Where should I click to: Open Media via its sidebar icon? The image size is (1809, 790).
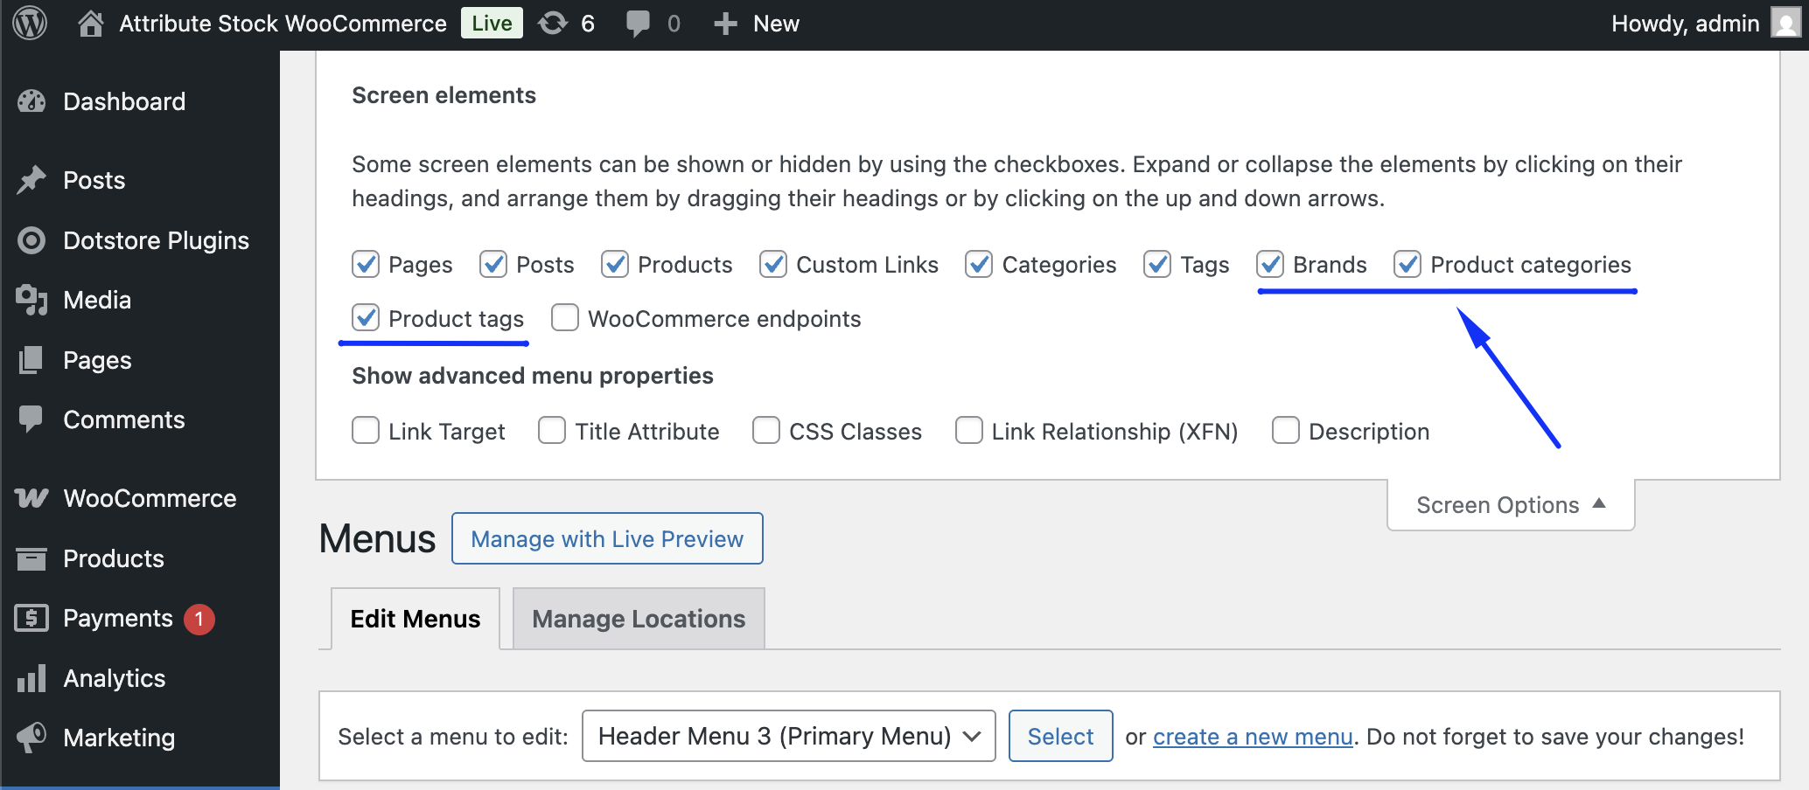(31, 300)
